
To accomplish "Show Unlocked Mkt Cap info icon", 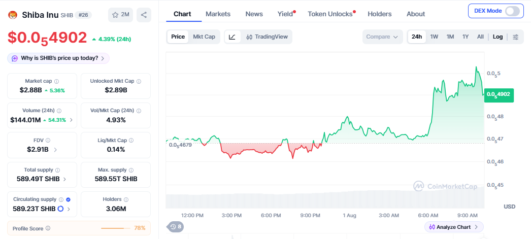I will click(x=139, y=81).
